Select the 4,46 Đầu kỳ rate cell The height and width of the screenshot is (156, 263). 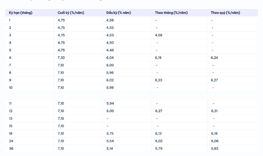pos(110,50)
